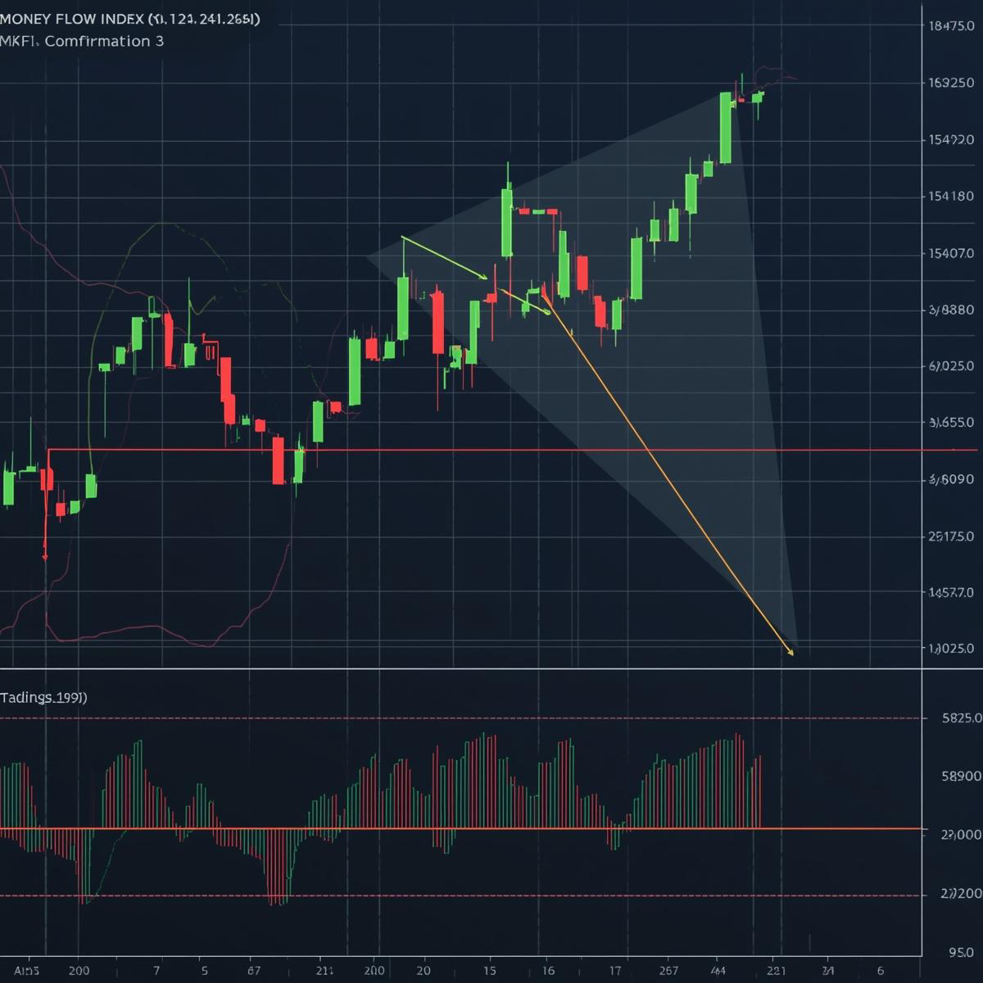This screenshot has height=983, width=983.
Task: Click the Tadings label in the lower panel
Action: [x=43, y=698]
